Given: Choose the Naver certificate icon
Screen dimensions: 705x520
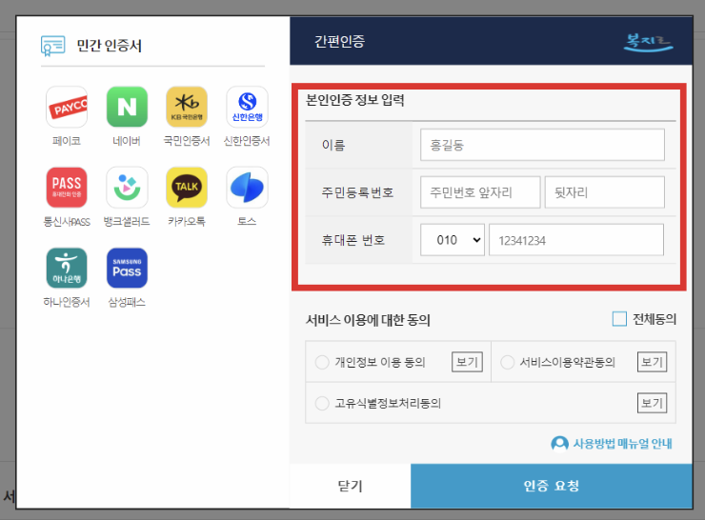Looking at the screenshot, I should (127, 107).
